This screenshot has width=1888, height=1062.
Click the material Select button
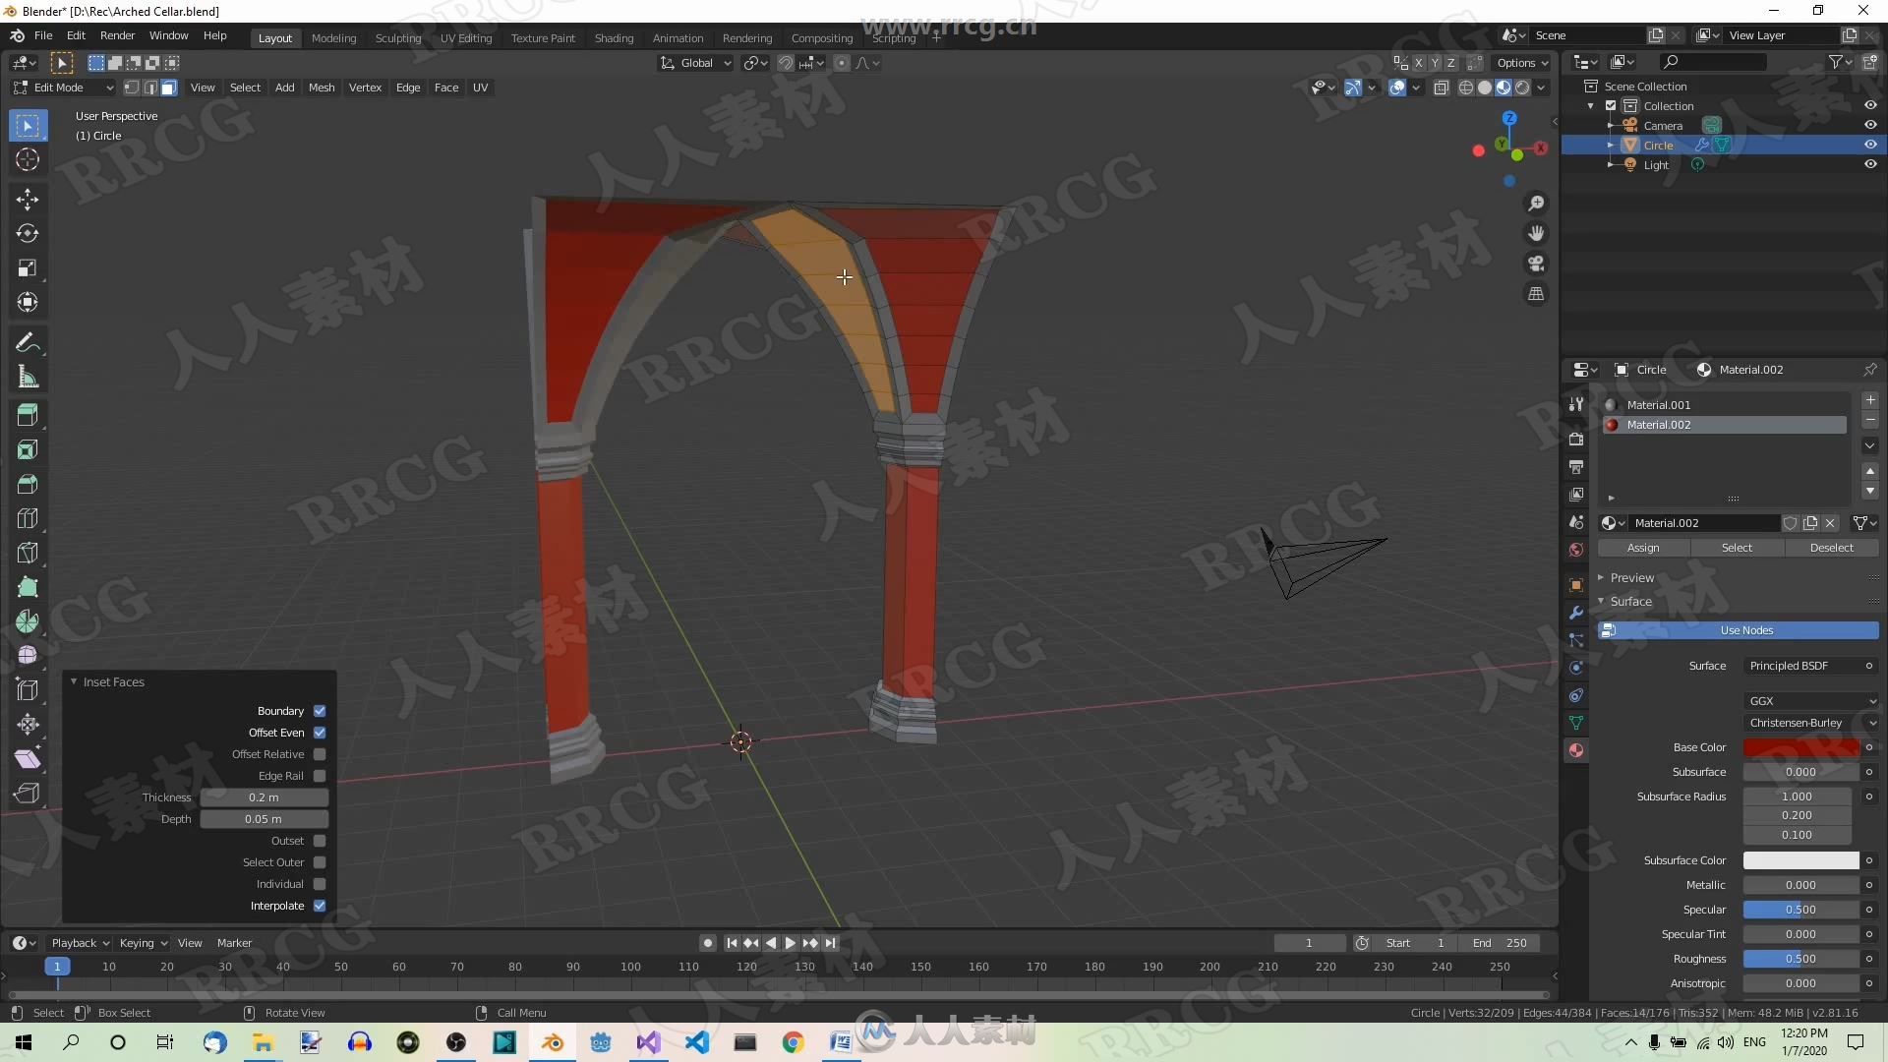(x=1737, y=548)
